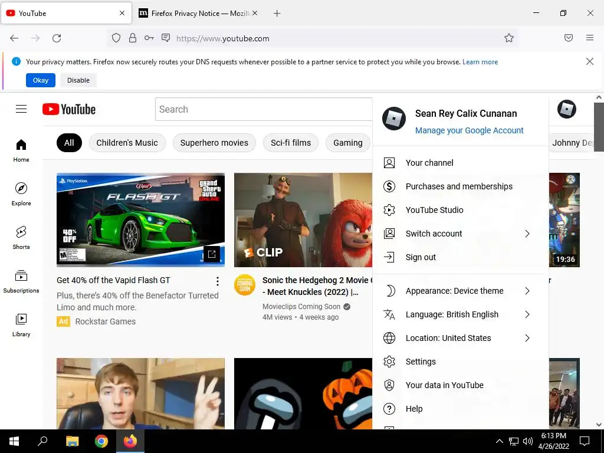Open Library in the sidebar
604x453 pixels.
tap(21, 325)
